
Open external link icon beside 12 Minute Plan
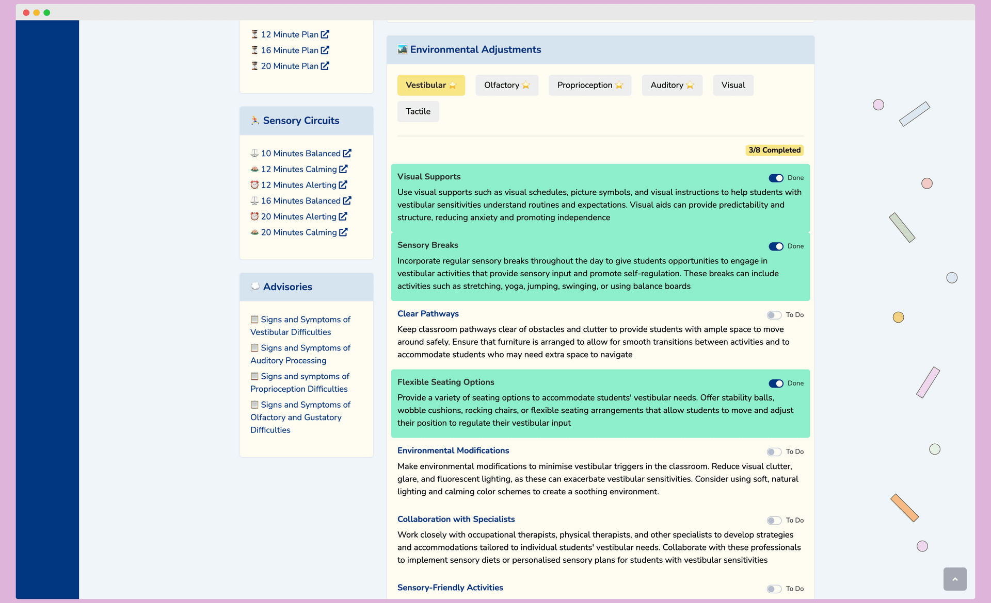tap(325, 35)
